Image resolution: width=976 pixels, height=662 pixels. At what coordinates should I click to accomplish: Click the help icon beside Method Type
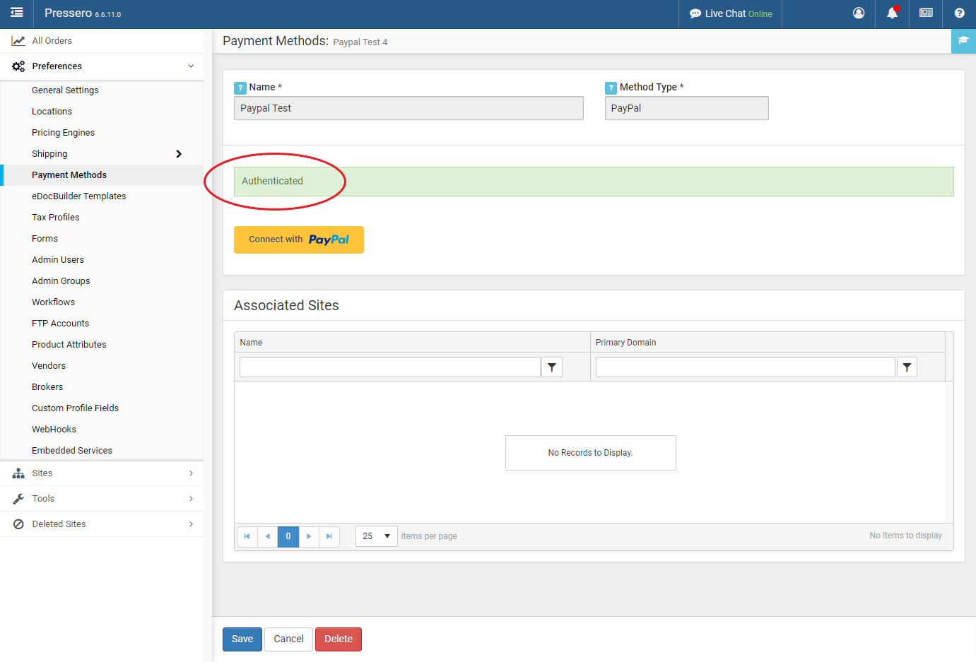click(611, 88)
